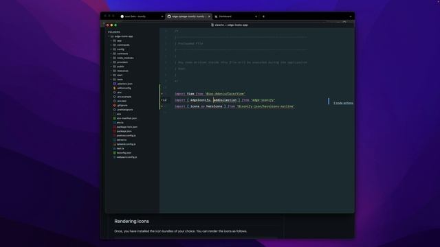Click the tsconfig.json file icon
The image size is (440, 247).
tap(115, 153)
